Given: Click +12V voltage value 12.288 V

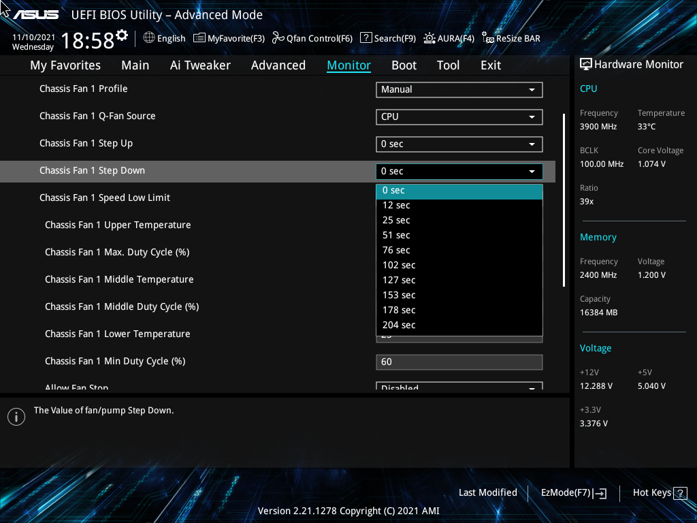Looking at the screenshot, I should (596, 386).
